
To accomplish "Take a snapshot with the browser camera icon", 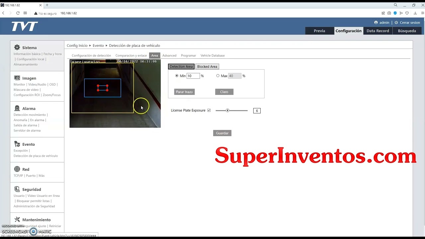I will 389,13.
